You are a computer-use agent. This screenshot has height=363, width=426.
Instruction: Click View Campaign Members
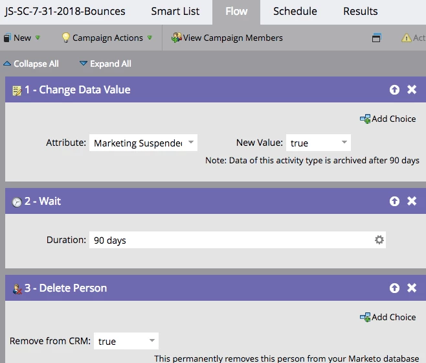pos(227,38)
